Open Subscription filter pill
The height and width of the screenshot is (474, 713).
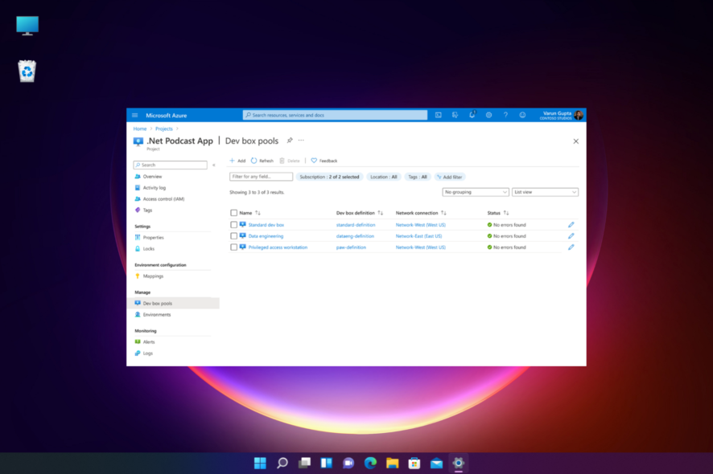329,177
